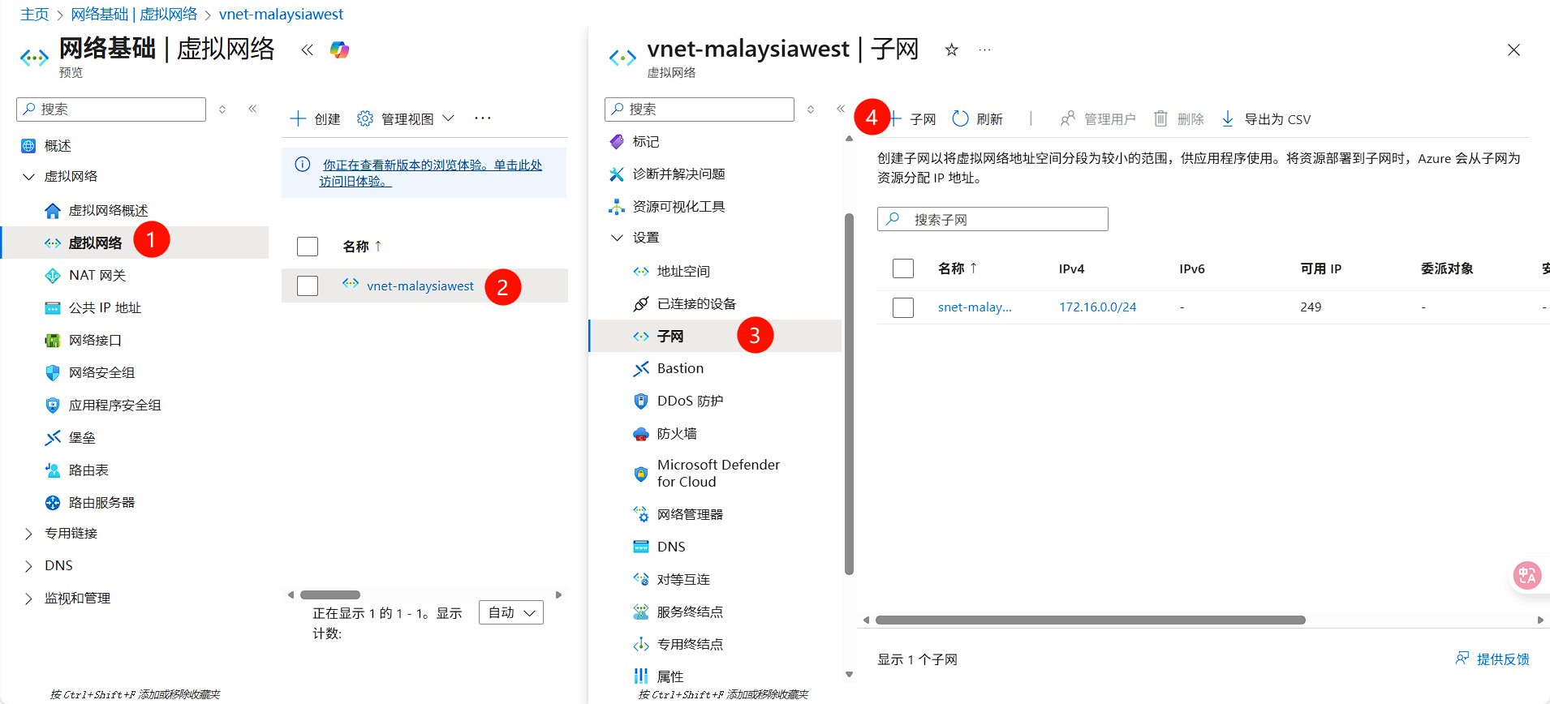Open Network security groups menu item
1550x704 pixels.
(101, 372)
